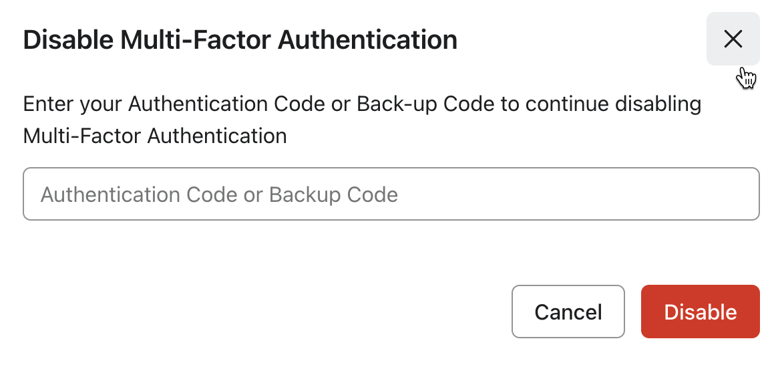Click the dialog title 'Disable Multi-Factor Authentication'
The width and height of the screenshot is (772, 365).
coord(240,40)
